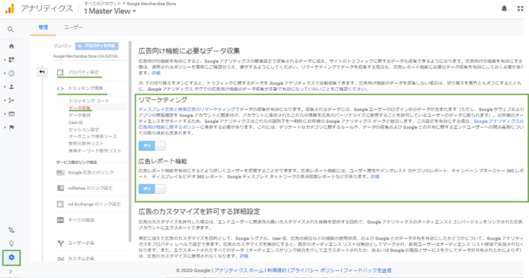This screenshot has height=278, width=529.
Task: Select データ収集 menu item
Action: (x=80, y=108)
